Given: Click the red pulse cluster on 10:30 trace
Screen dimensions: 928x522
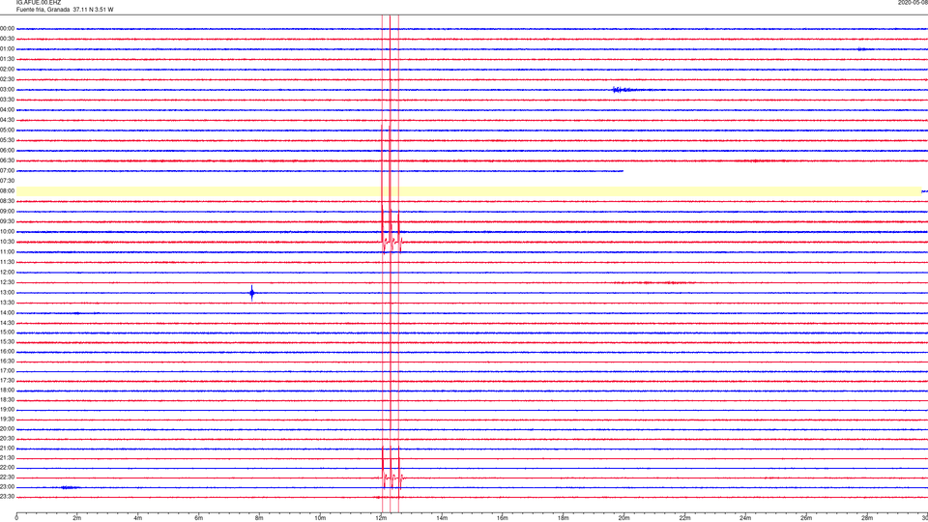Looking at the screenshot, I should point(391,242).
